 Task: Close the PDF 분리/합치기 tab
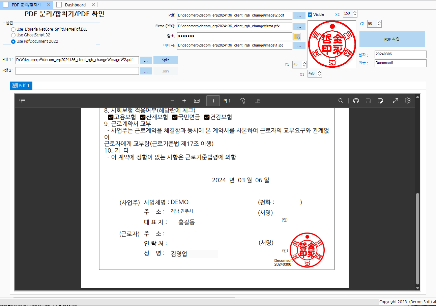click(x=49, y=5)
